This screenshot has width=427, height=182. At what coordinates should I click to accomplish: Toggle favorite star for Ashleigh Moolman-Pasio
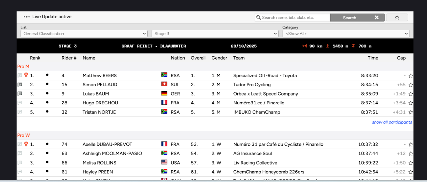point(411,154)
